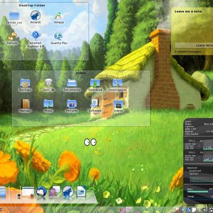Open the Manuais folder

[25, 105]
